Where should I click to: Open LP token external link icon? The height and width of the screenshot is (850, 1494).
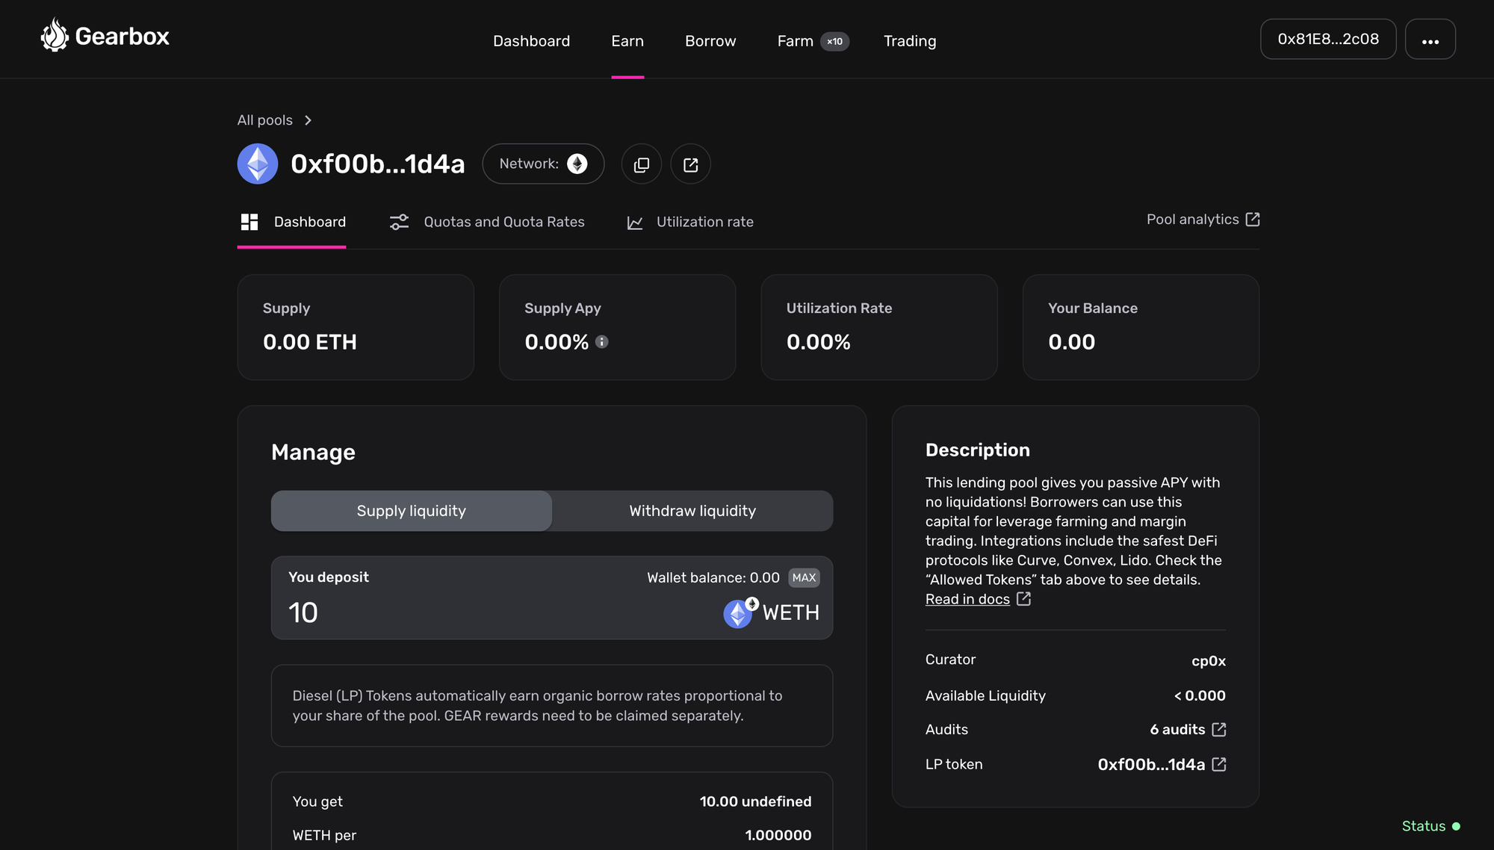click(x=1219, y=764)
